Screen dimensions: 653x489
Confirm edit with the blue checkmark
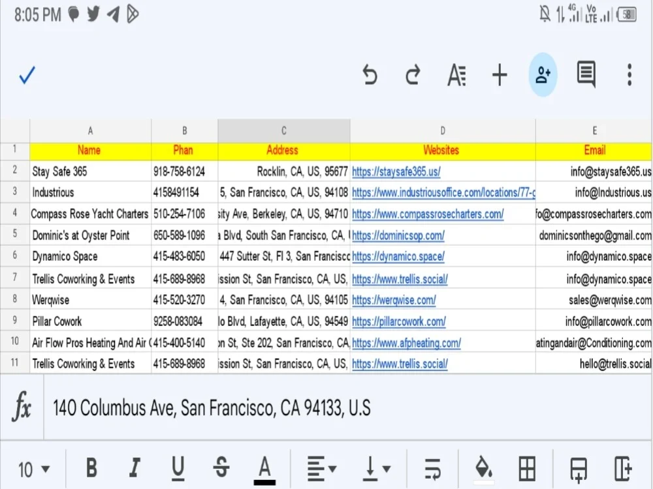coord(27,75)
